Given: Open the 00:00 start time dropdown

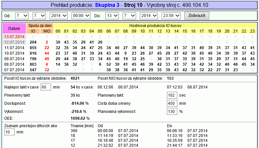Looking at the screenshot, I should coord(80,16).
